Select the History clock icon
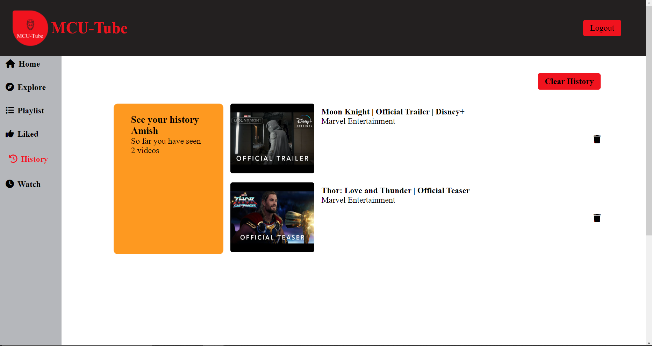Image resolution: width=652 pixels, height=346 pixels. pos(13,159)
